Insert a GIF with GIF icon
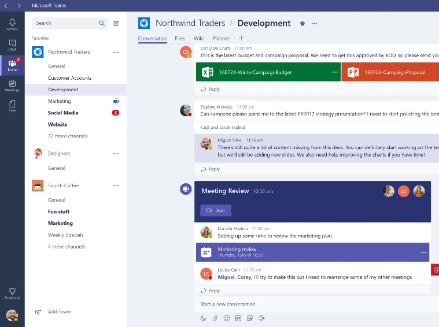 point(238,318)
